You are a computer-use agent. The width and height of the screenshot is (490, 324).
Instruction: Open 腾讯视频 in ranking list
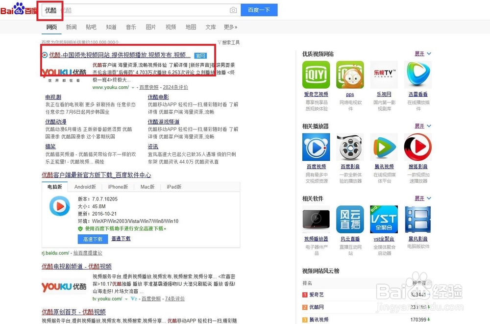(x=319, y=320)
